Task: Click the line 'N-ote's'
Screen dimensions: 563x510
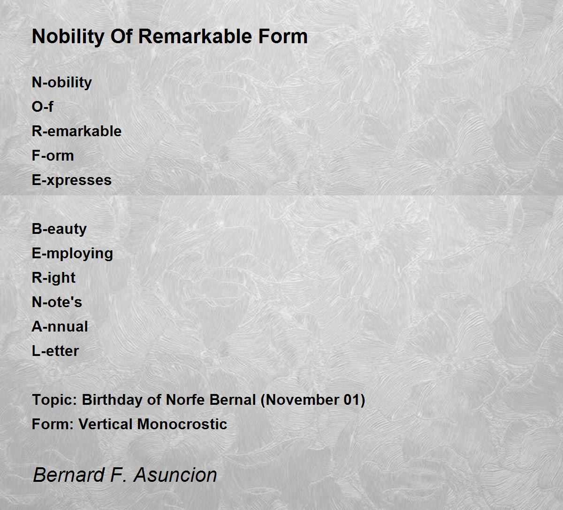Action: click(57, 302)
